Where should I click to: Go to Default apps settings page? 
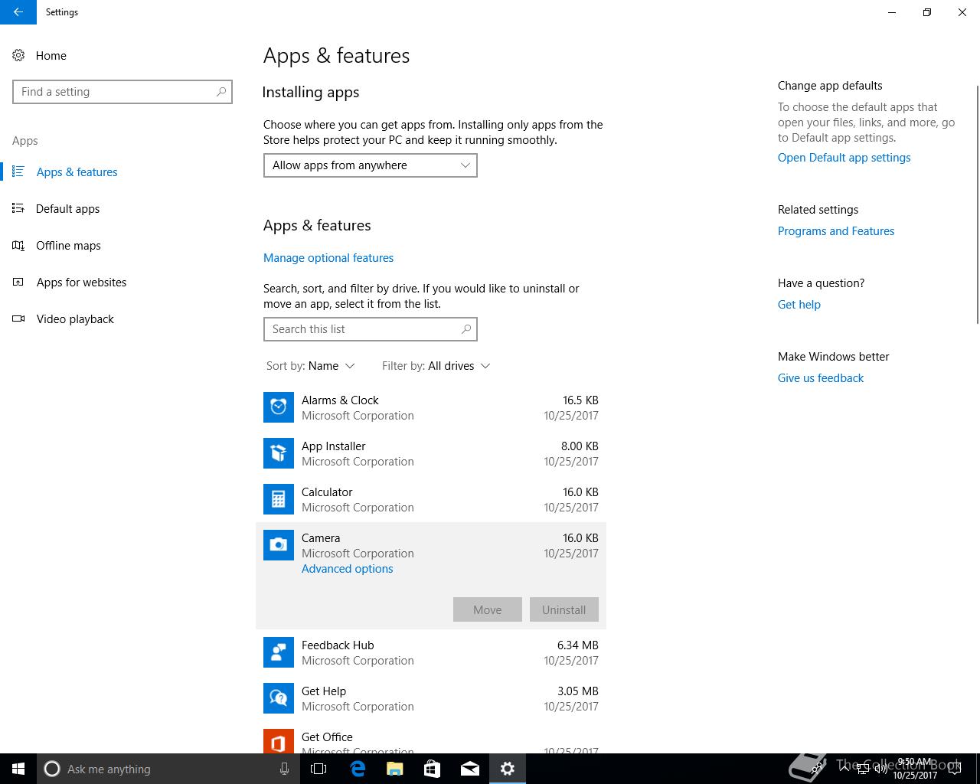[x=68, y=208]
